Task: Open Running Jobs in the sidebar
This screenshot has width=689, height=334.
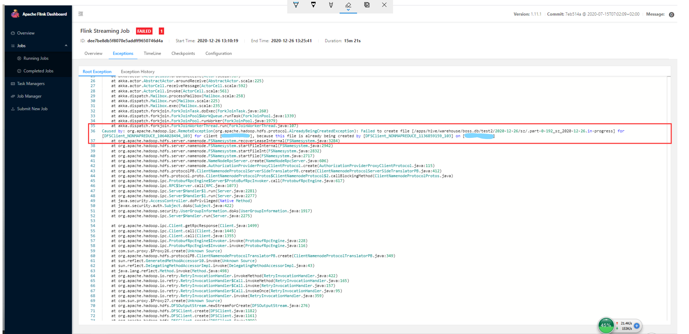Action: click(x=36, y=58)
